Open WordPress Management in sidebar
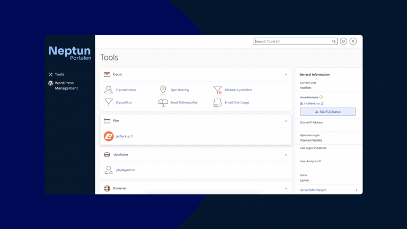The height and width of the screenshot is (229, 407). coord(66,85)
